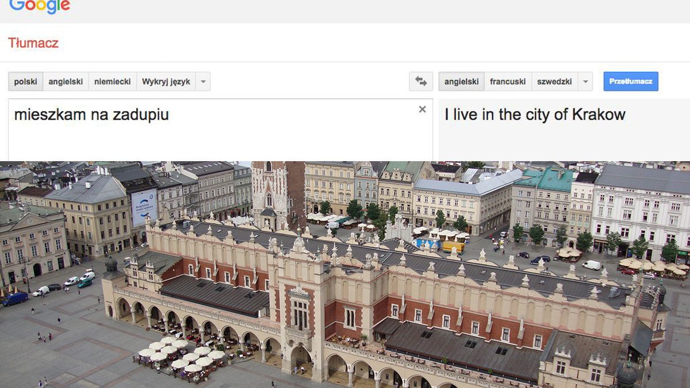690x388 pixels.
Task: Focus the source text box 'mieszkam na zadupiu'
Action: coord(220,130)
